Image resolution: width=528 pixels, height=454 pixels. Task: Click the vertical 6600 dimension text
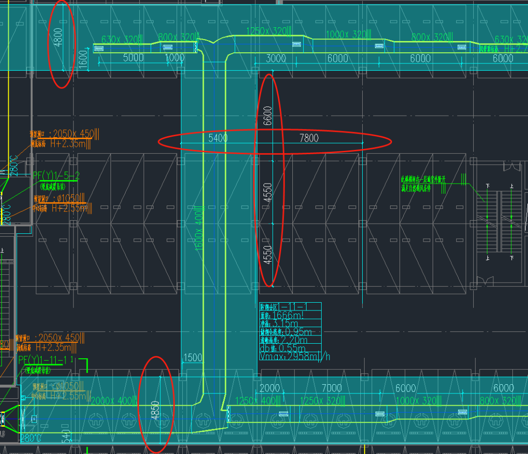268,116
